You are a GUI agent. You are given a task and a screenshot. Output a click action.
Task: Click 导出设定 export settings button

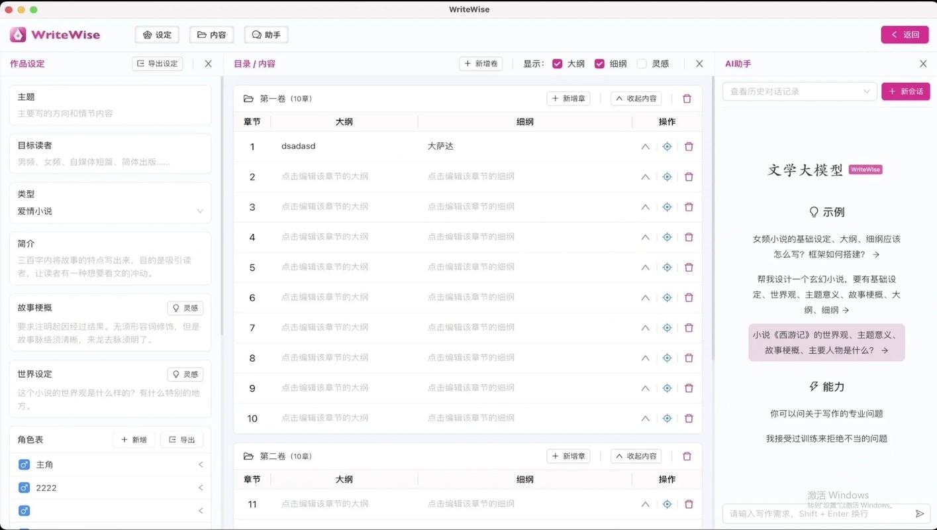(158, 64)
